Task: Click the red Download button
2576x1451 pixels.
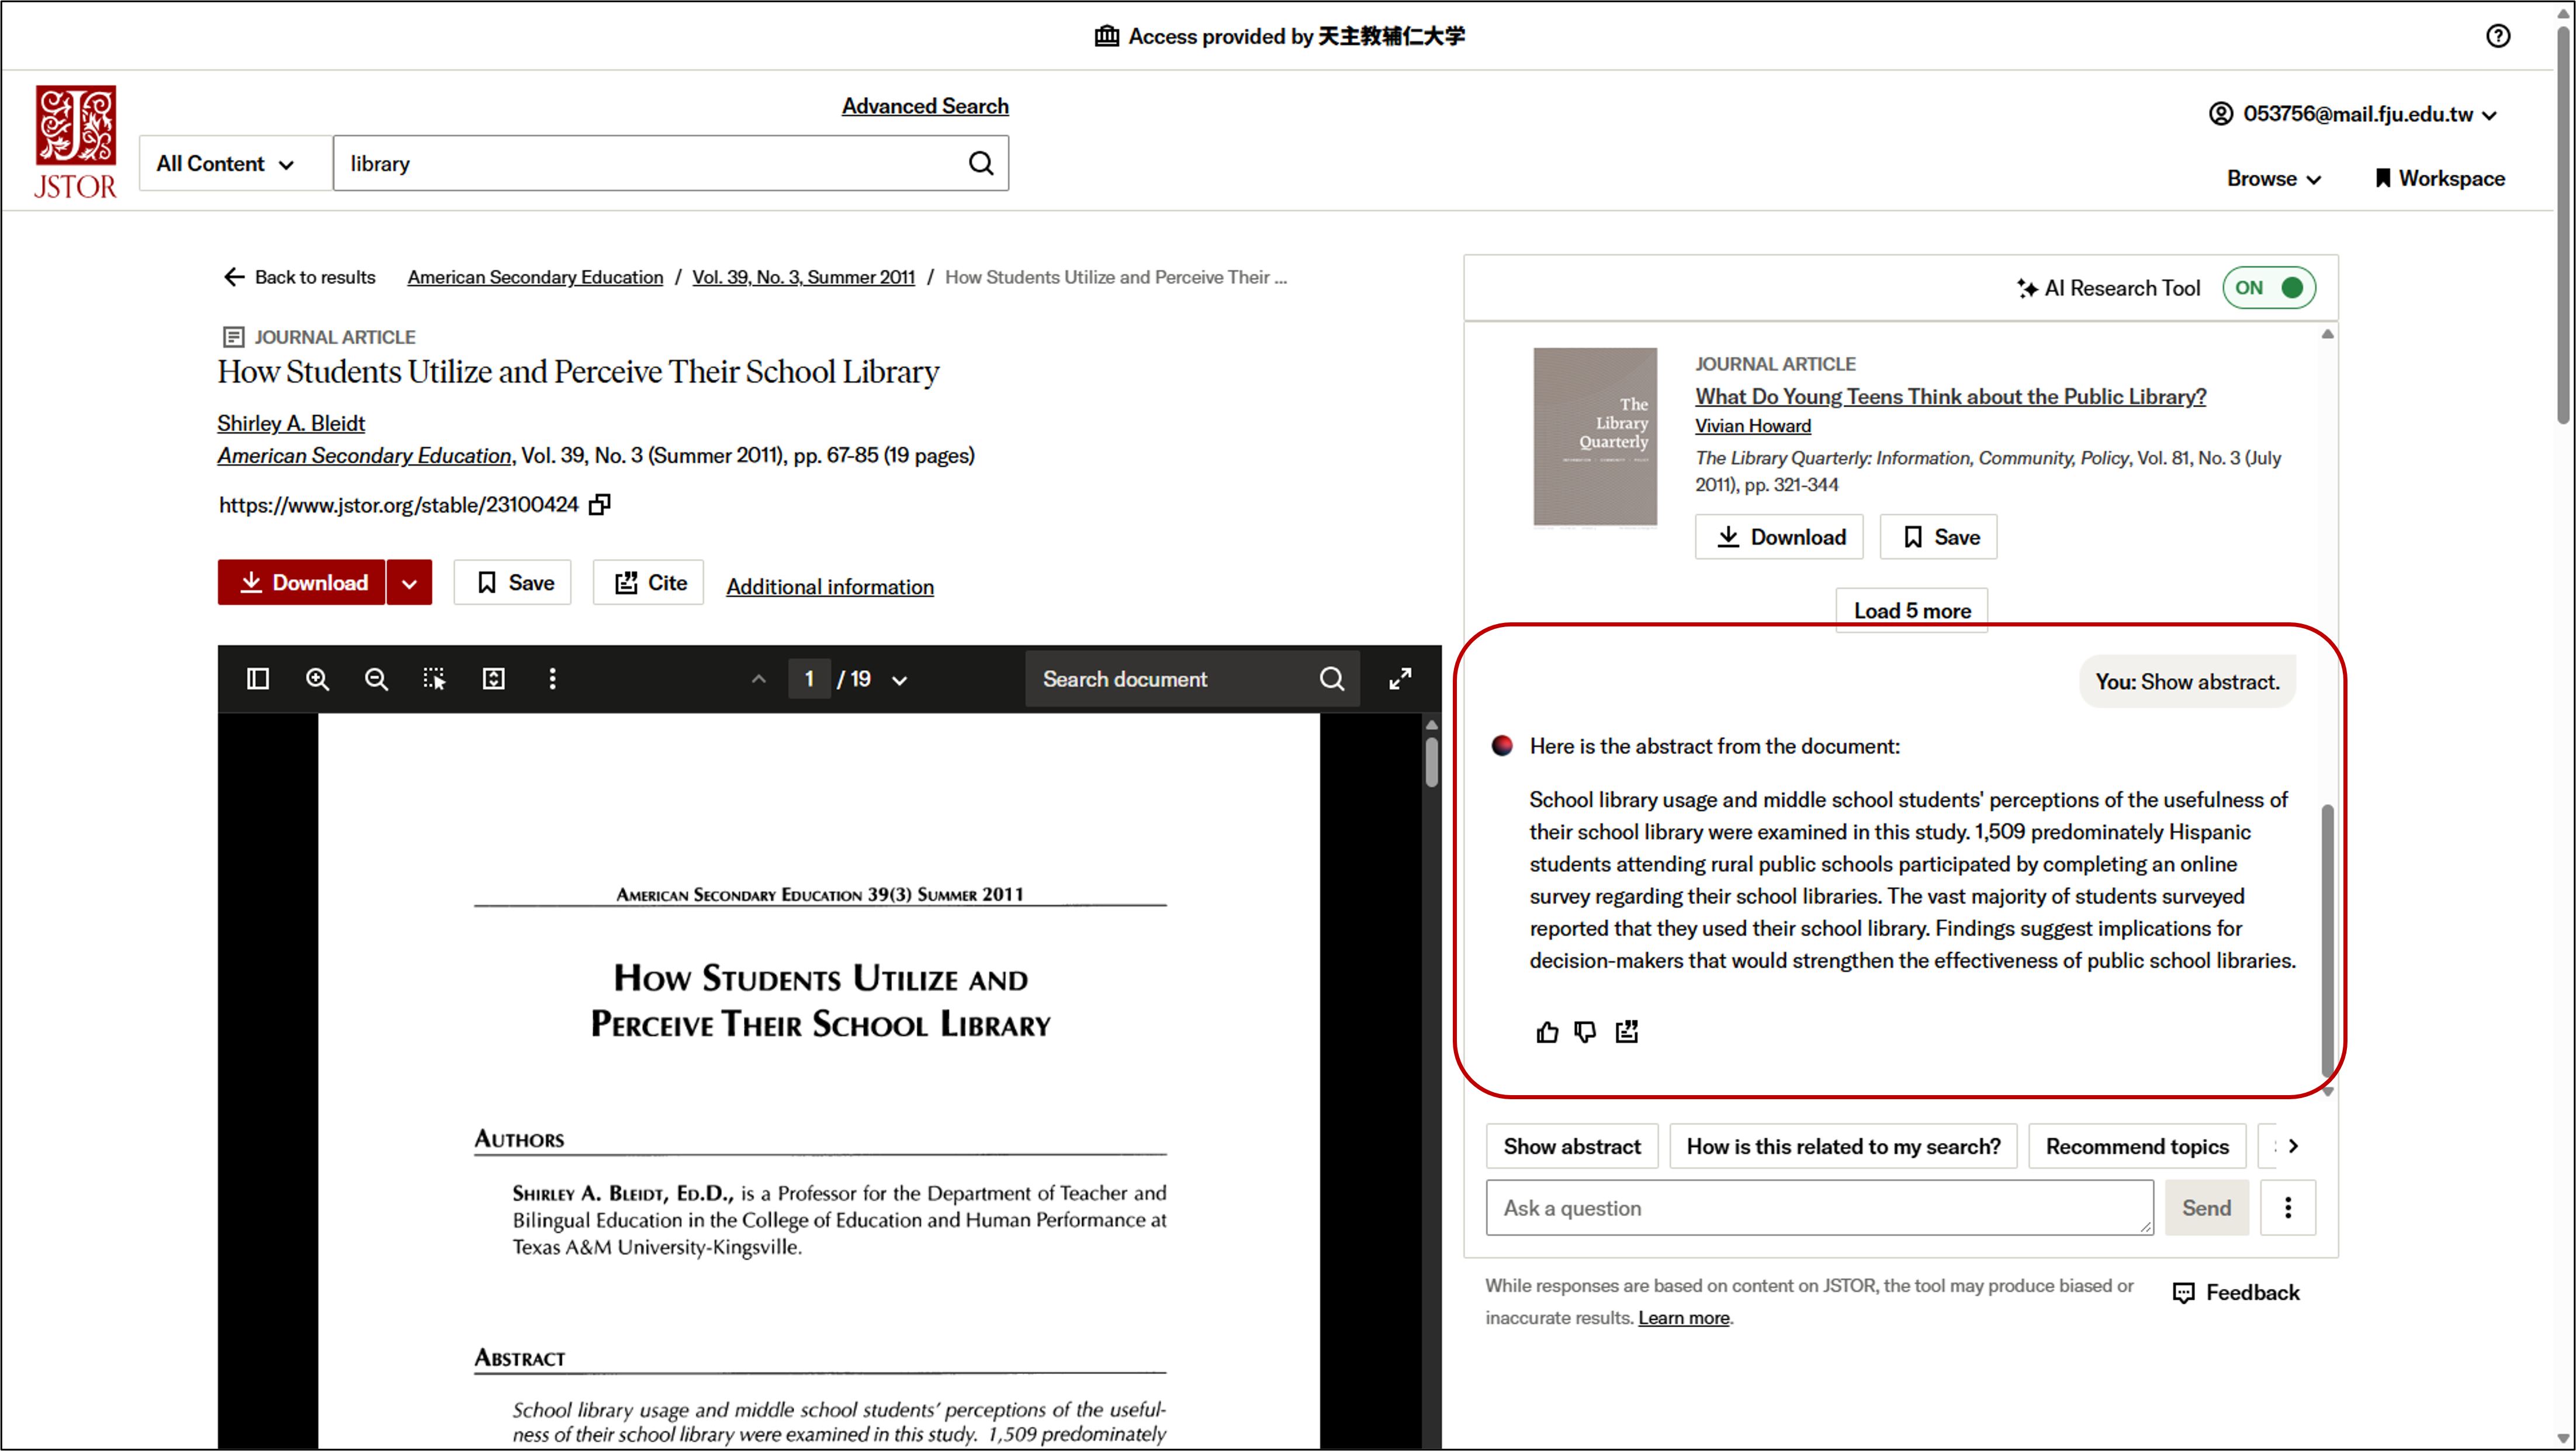Action: 301,583
